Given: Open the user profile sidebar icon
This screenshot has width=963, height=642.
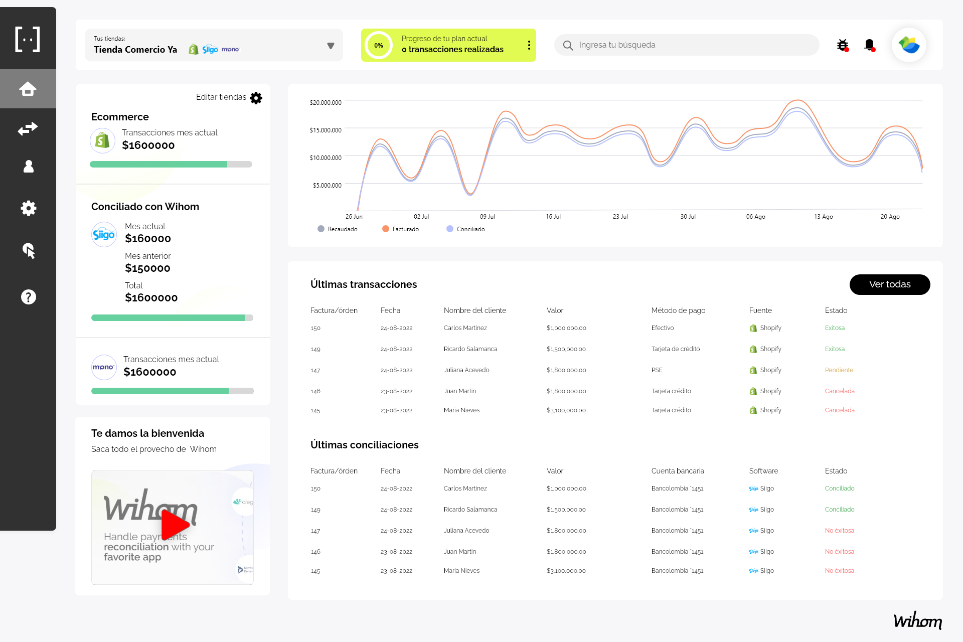Looking at the screenshot, I should click(28, 167).
